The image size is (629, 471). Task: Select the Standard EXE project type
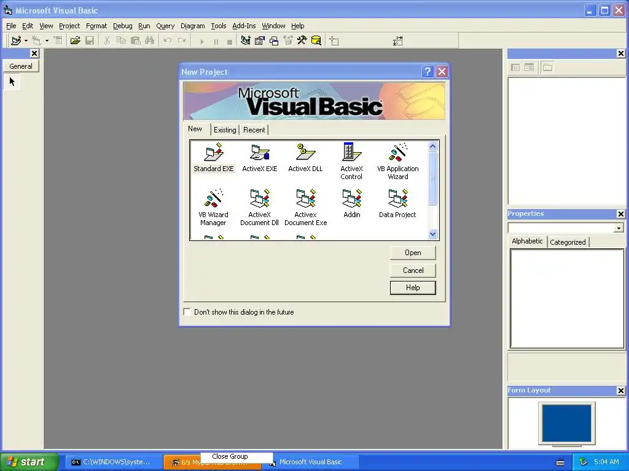pos(213,158)
